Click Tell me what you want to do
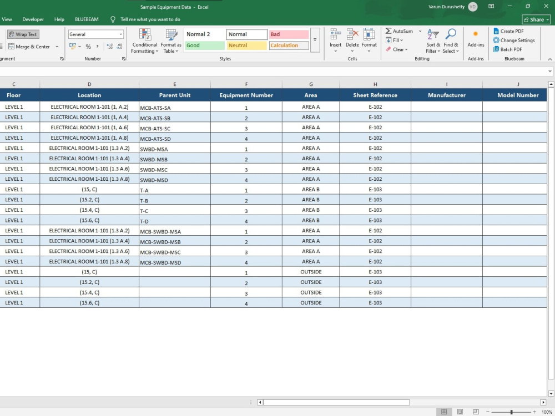 [x=150, y=19]
